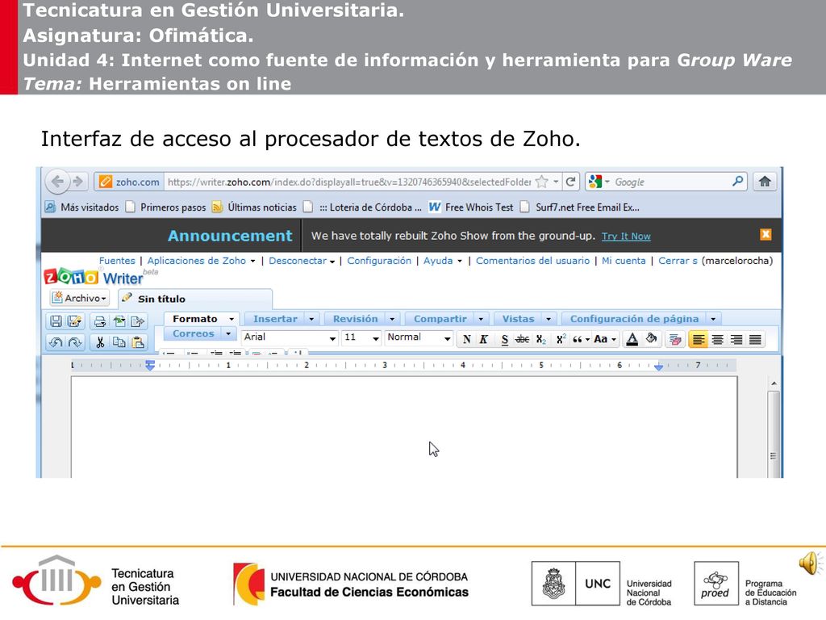Close the Announcement banner
The height and width of the screenshot is (620, 826).
[x=766, y=235]
